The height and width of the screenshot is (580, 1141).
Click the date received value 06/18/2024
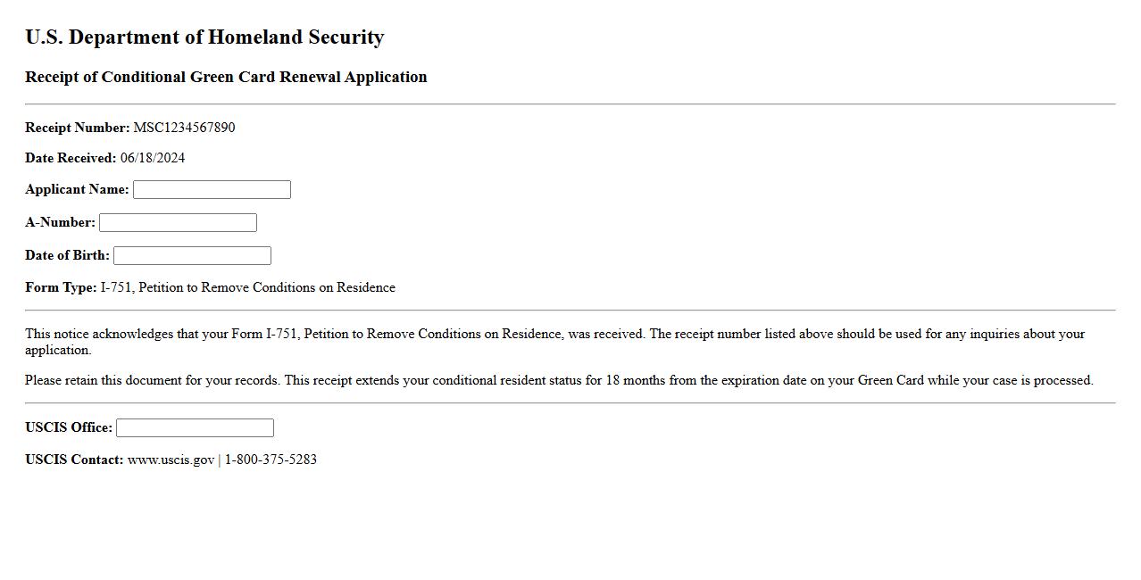[153, 158]
